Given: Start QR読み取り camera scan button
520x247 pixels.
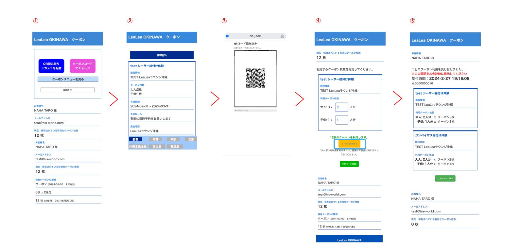Looking at the screenshot, I should tap(51, 66).
